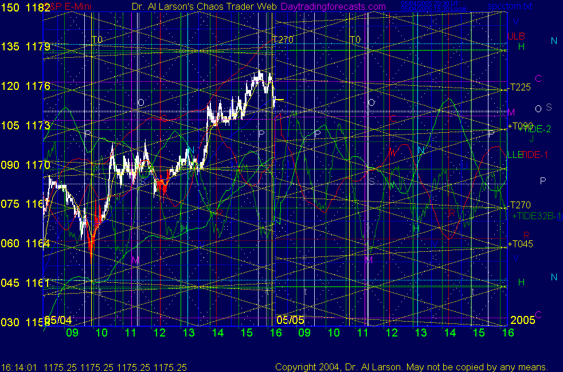
Task: Click the copyright notice text at bottom
Action: pos(412,367)
